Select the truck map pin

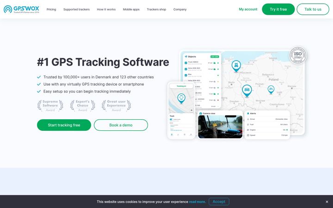[236, 66]
